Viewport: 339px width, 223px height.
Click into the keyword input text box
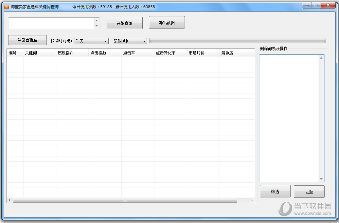pos(51,23)
